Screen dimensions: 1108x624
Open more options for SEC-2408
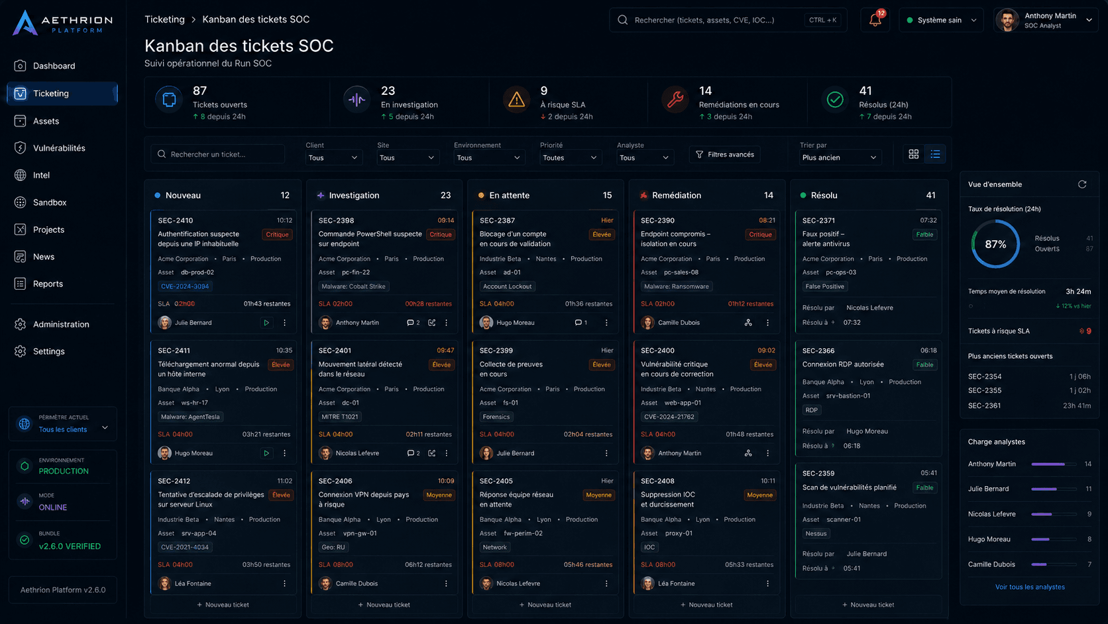pyautogui.click(x=768, y=584)
